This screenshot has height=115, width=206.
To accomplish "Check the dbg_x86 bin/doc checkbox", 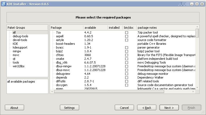I will coord(127,62).
